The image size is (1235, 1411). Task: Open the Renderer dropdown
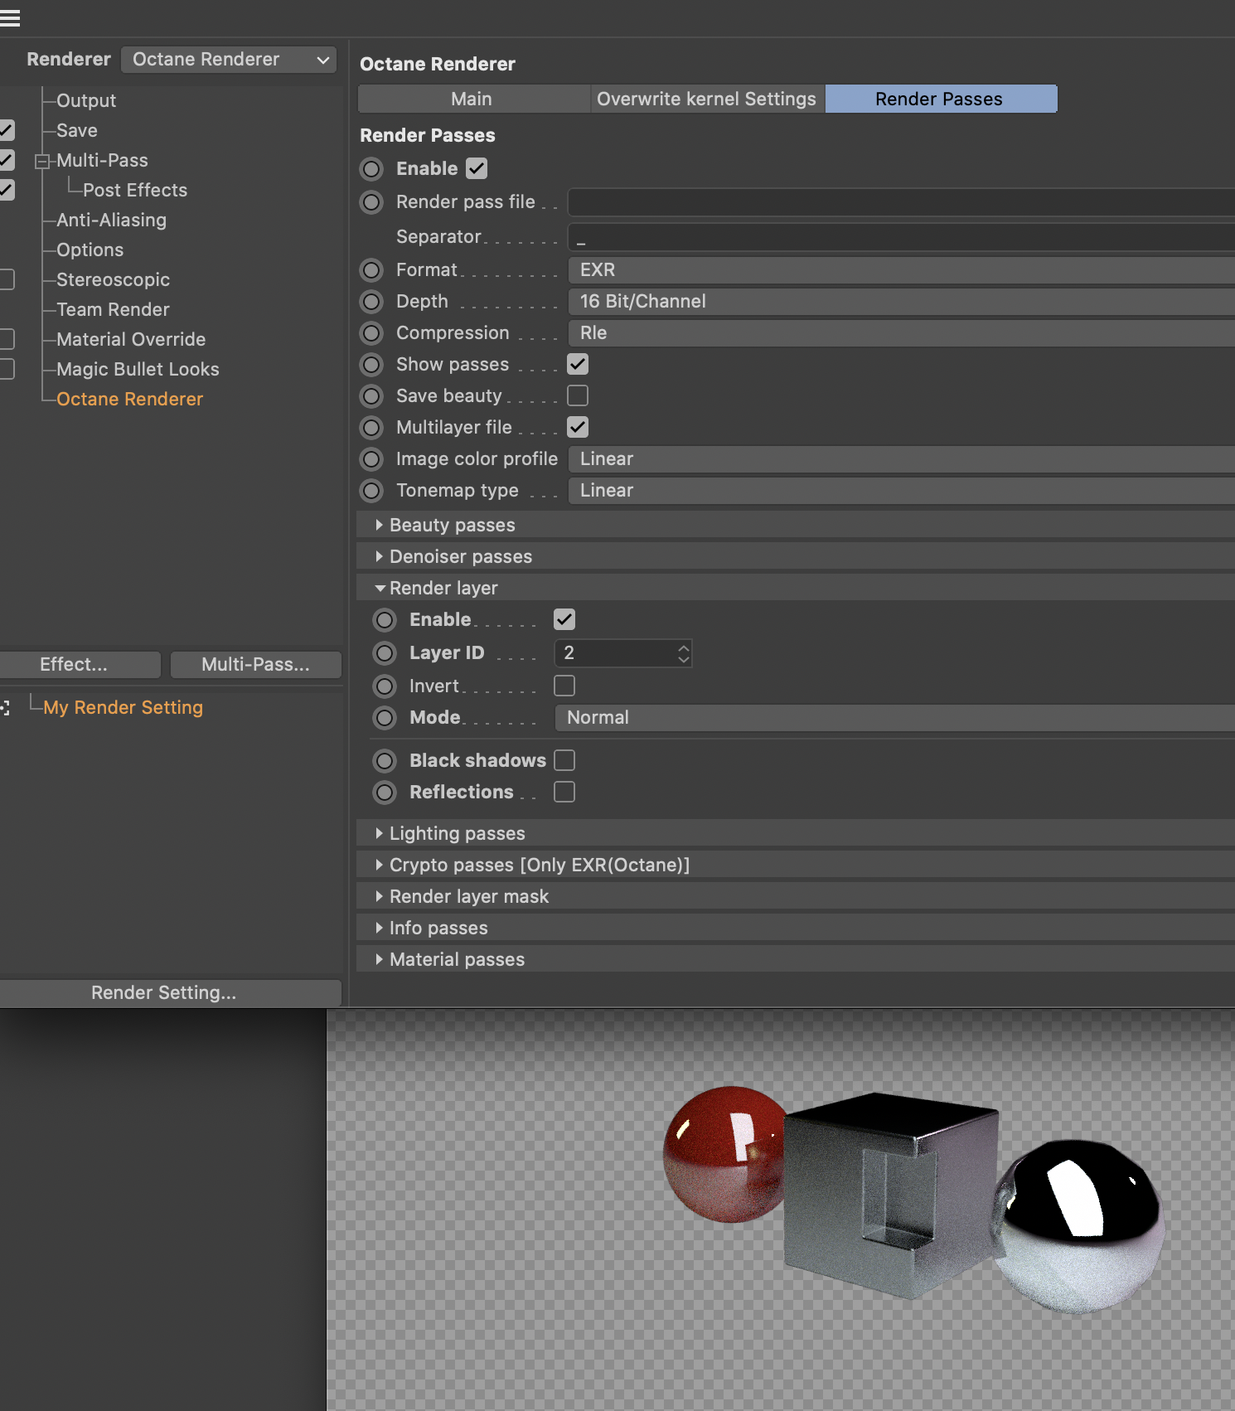pyautogui.click(x=229, y=60)
